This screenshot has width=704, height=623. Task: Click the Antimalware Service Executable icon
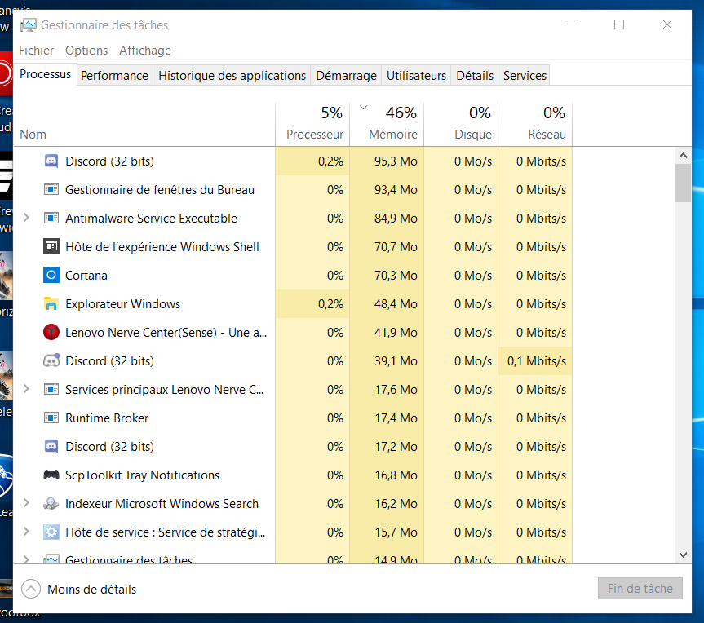pos(51,219)
